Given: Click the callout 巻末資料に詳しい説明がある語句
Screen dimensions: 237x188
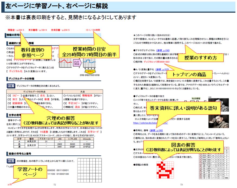Looking at the screenshot, I should point(183,108).
